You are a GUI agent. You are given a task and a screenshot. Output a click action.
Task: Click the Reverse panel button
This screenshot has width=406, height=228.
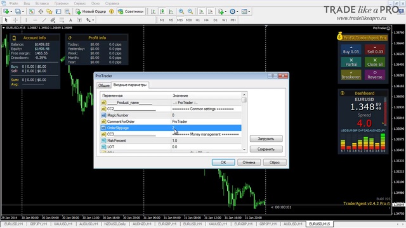pyautogui.click(x=375, y=75)
